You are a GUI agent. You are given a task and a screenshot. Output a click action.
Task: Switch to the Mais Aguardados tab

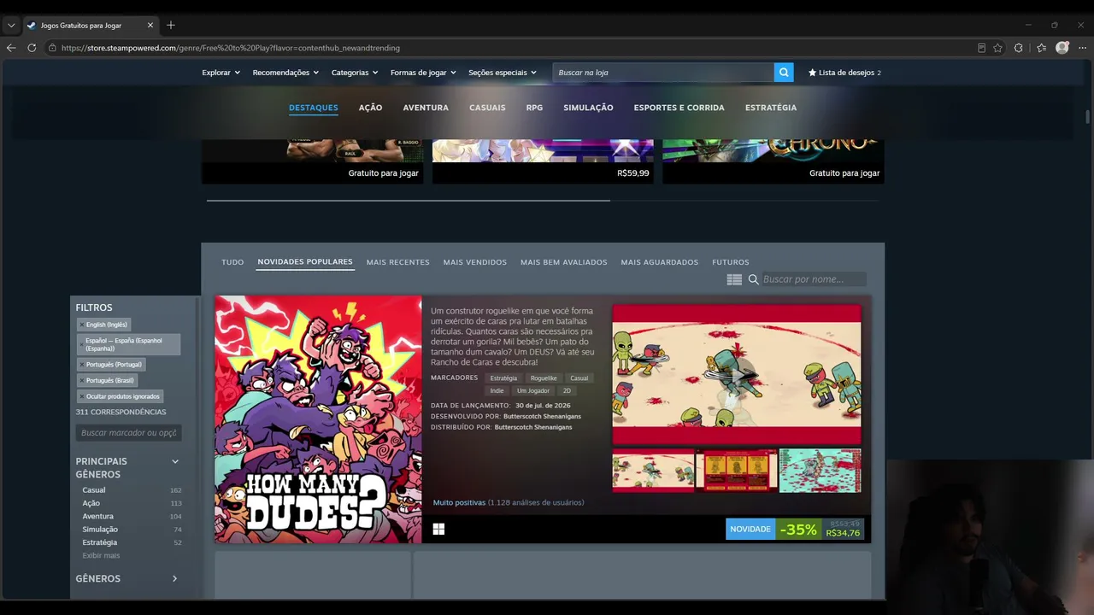pyautogui.click(x=660, y=262)
